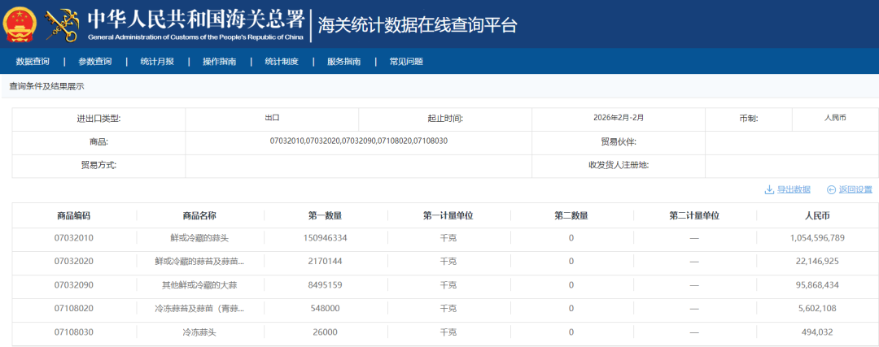Viewport: 879px width, 347px height.
Task: Open the 参数查询 menu
Action: click(95, 62)
